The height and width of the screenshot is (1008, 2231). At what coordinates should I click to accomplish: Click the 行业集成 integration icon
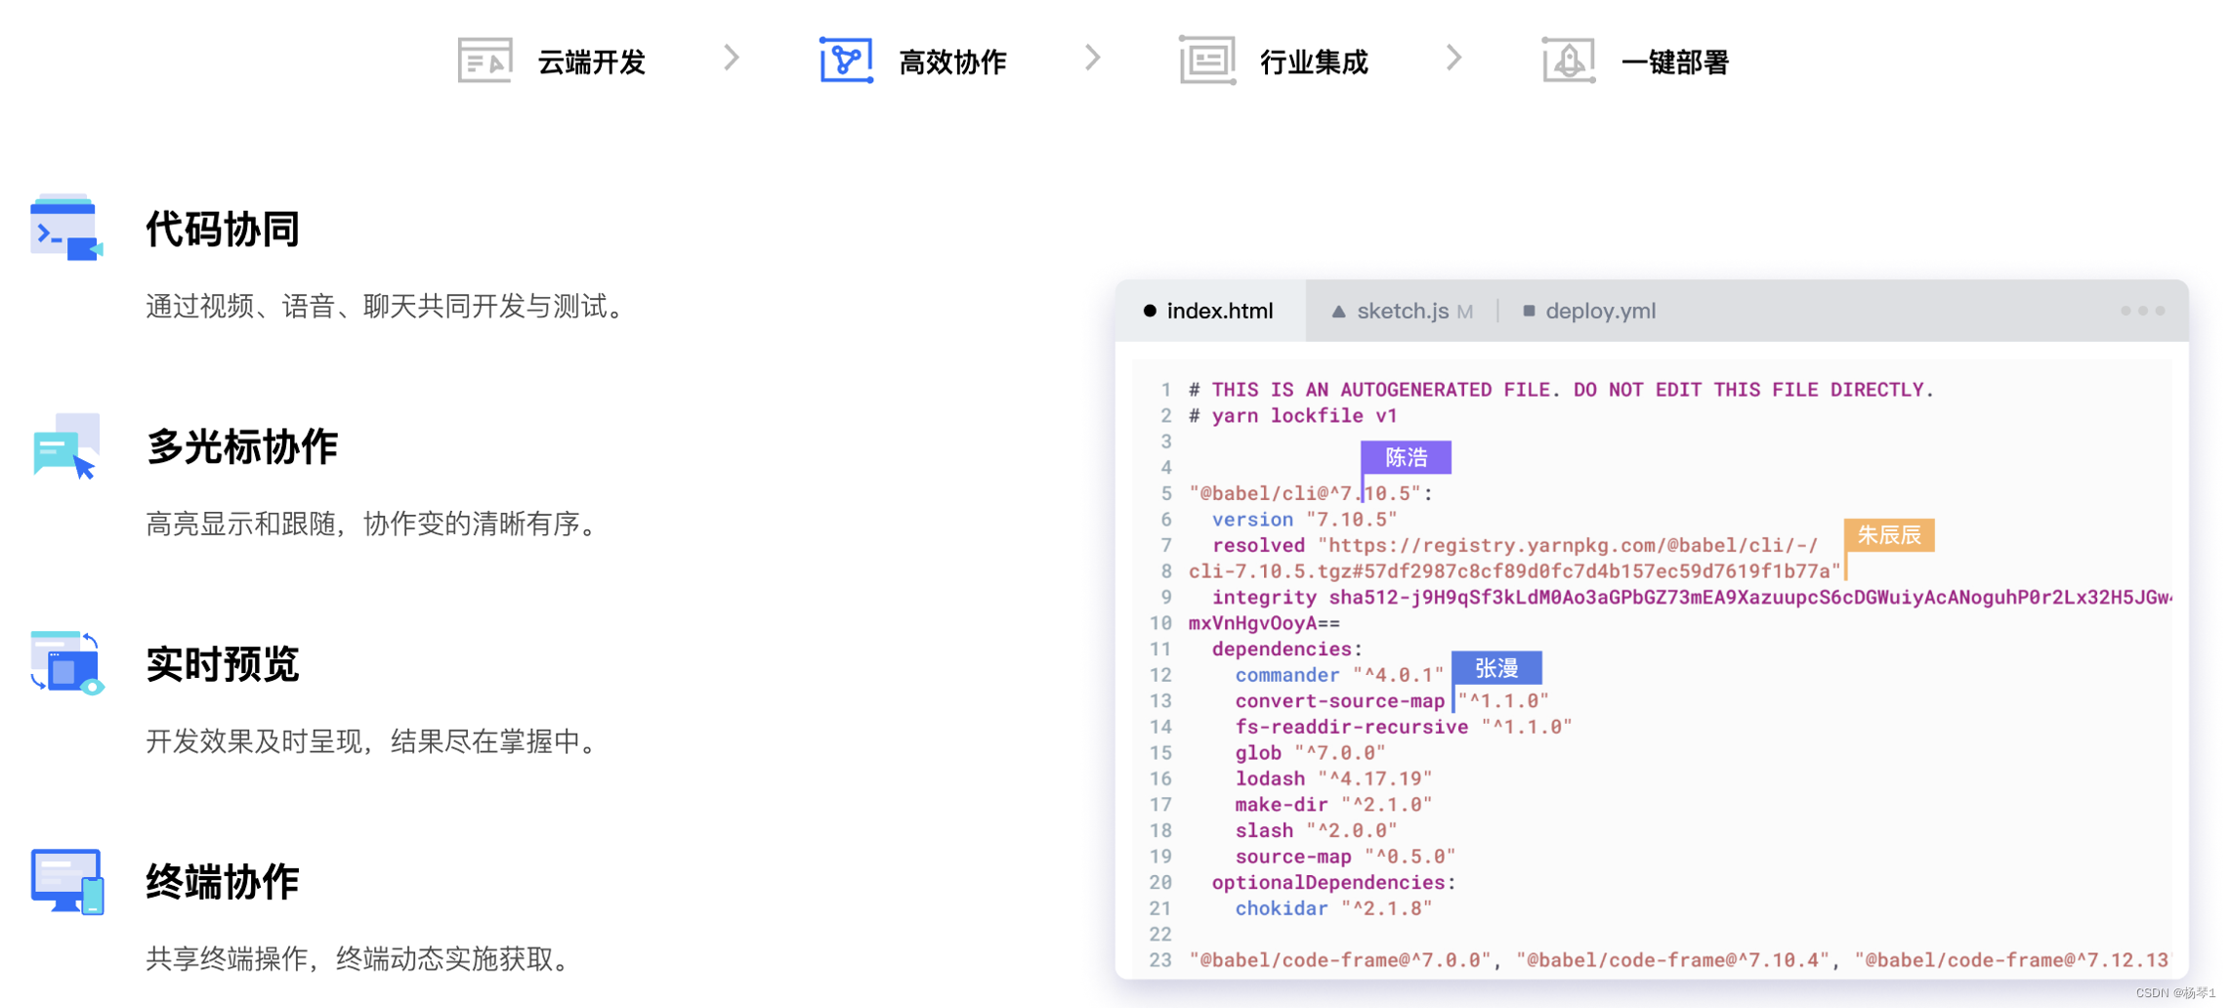(x=1207, y=61)
